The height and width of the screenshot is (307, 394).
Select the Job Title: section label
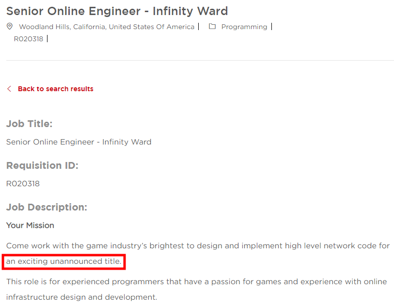tap(29, 124)
